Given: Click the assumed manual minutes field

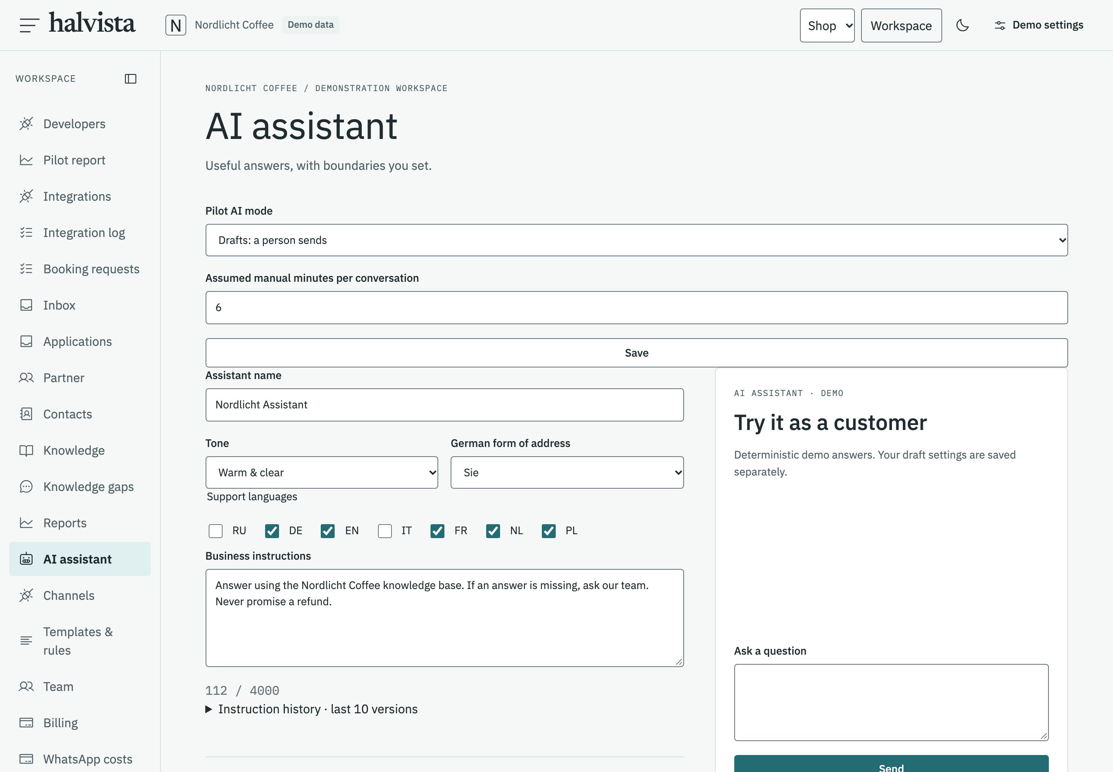Looking at the screenshot, I should pos(636,308).
